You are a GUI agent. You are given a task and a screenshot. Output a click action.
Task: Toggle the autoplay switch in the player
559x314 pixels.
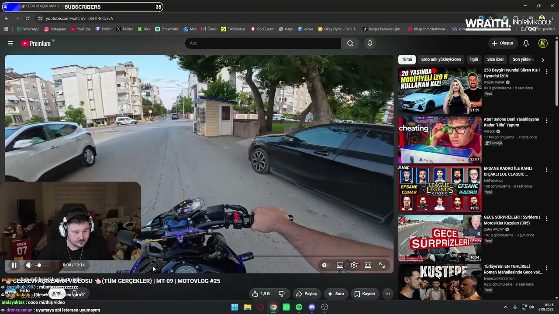point(324,265)
